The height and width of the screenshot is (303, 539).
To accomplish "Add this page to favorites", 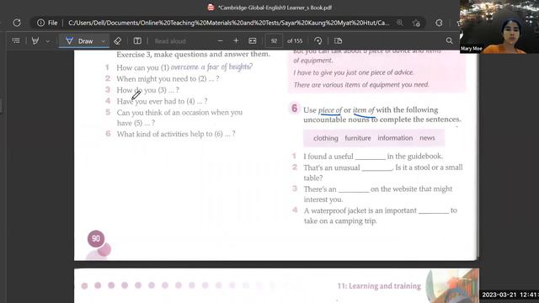I will tap(416, 23).
